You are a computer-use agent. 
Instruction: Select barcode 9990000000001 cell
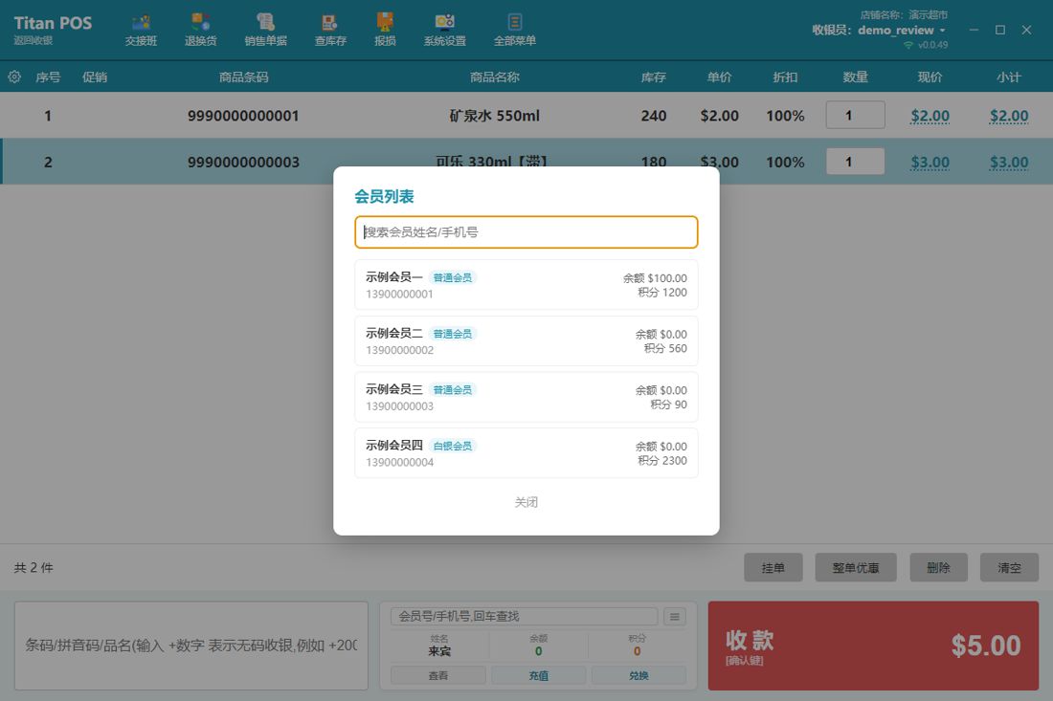(243, 116)
